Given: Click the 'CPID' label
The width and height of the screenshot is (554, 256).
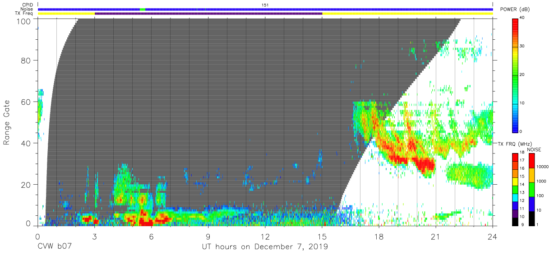Looking at the screenshot, I should [x=28, y=5].
